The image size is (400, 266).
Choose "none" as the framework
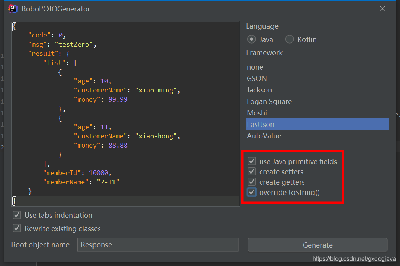(255, 67)
